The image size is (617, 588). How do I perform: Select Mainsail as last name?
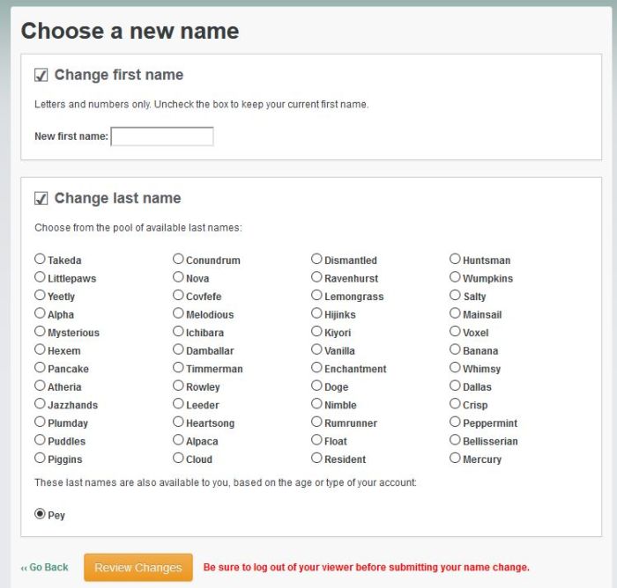[455, 313]
